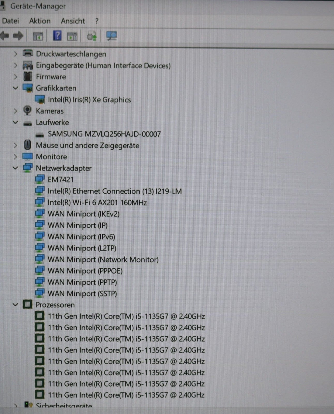334x414 pixels.
Task: Expand the Monitore category
Action: tap(16, 157)
